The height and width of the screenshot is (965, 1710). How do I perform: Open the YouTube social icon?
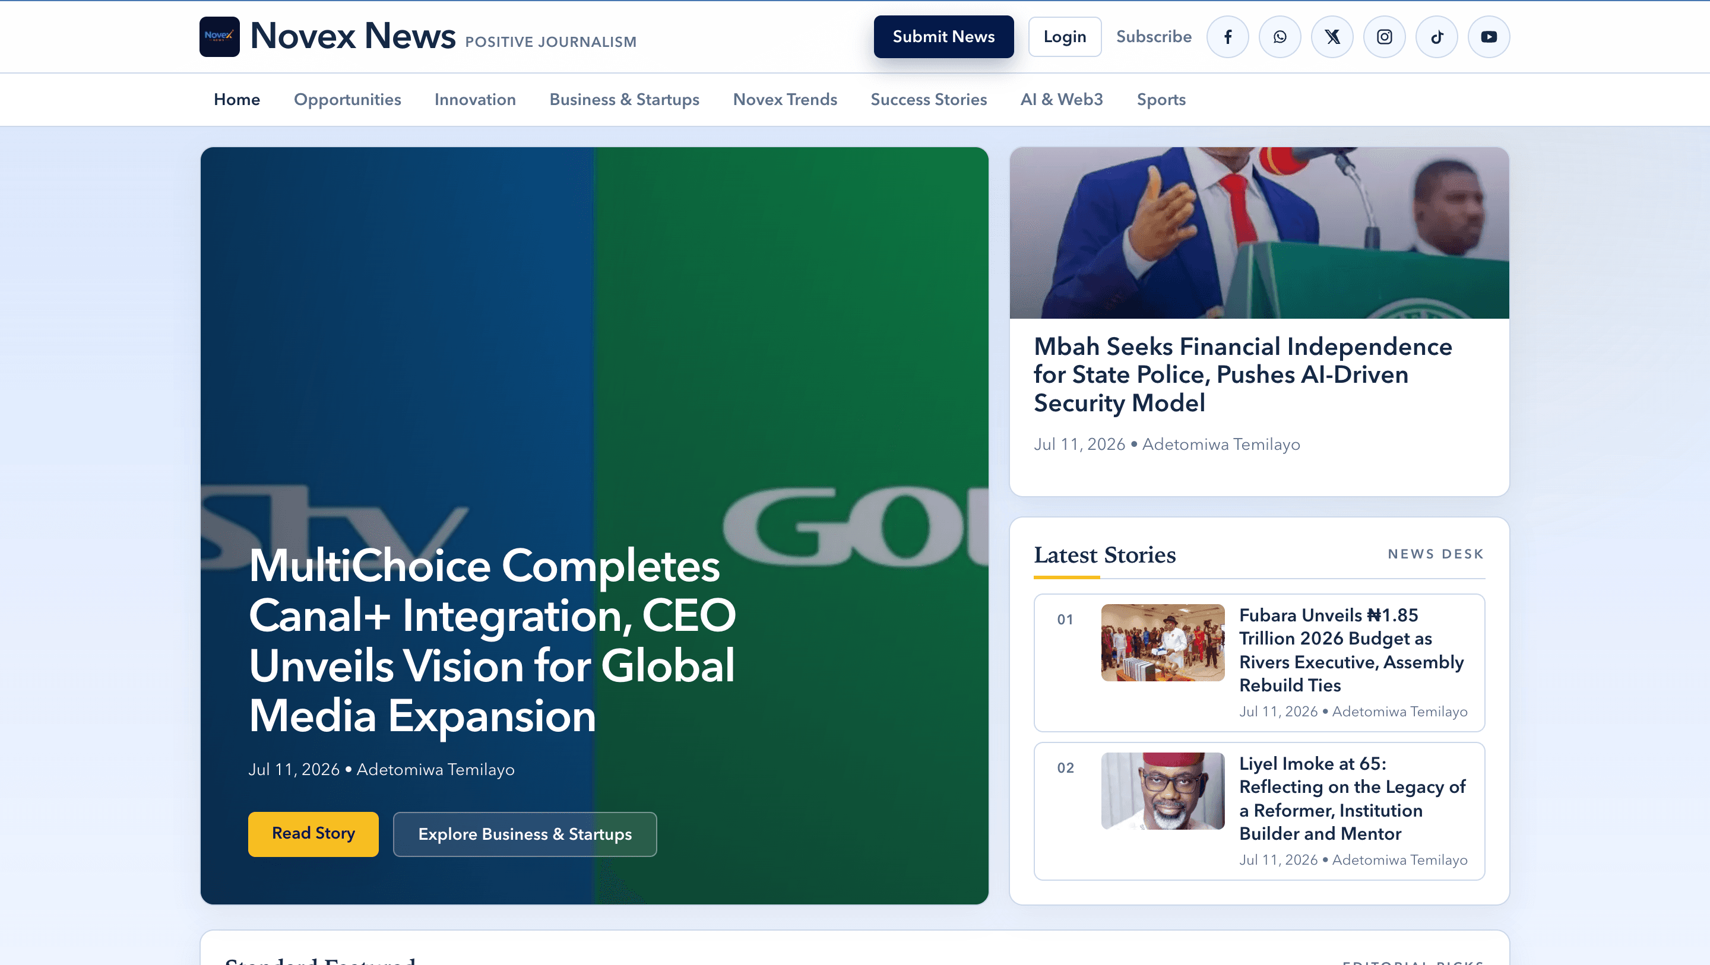coord(1489,37)
